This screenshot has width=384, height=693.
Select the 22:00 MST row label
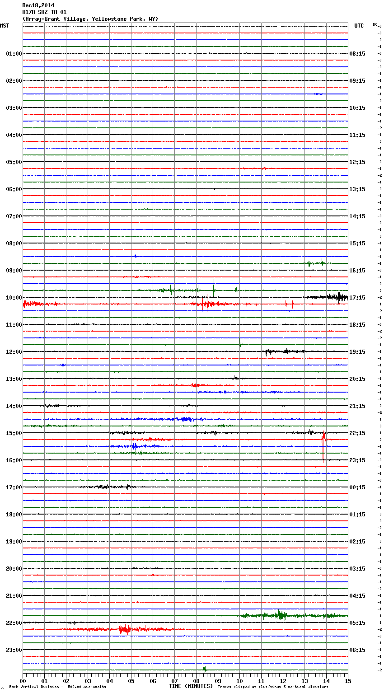(14, 623)
